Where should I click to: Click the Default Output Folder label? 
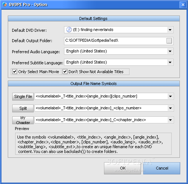coord(32,41)
